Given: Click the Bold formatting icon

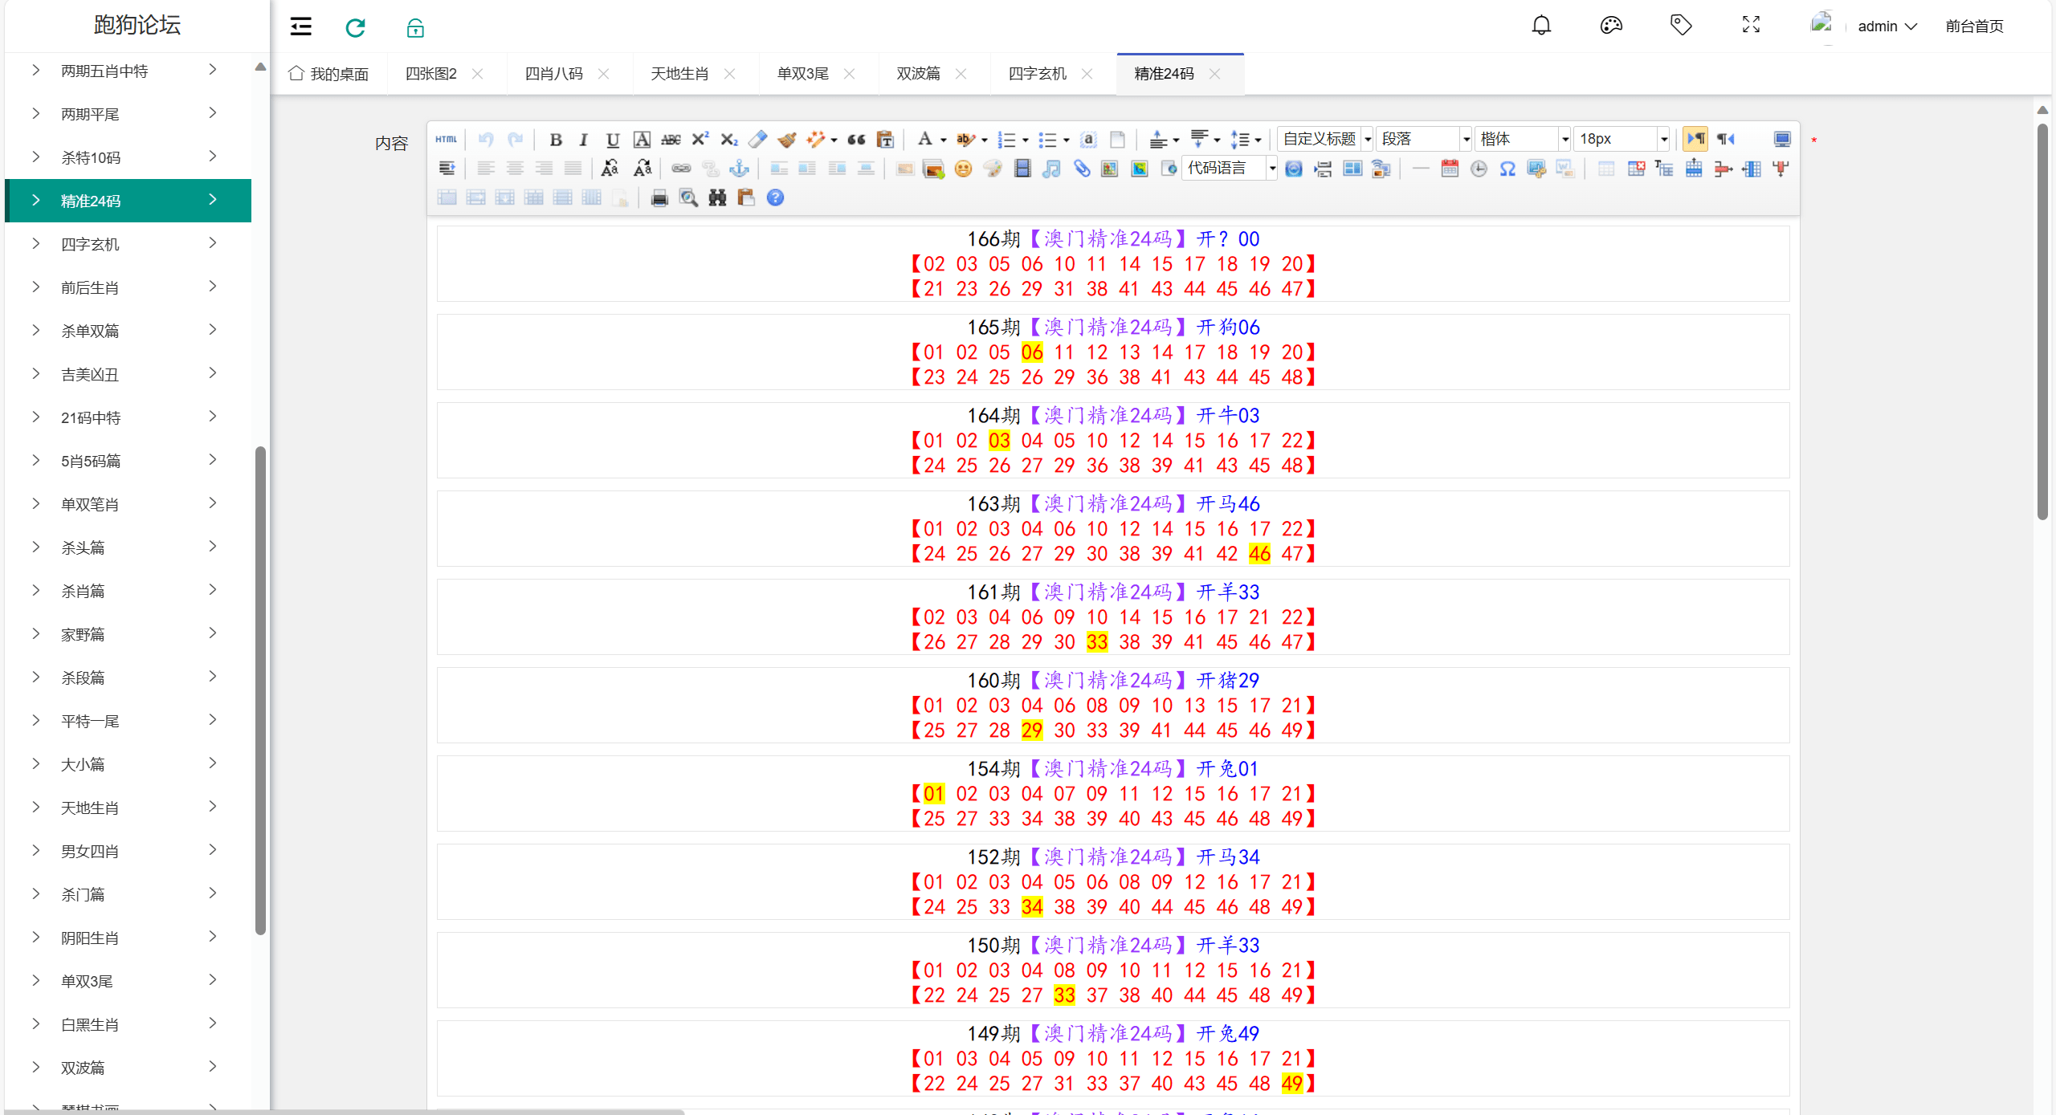Looking at the screenshot, I should [x=555, y=140].
